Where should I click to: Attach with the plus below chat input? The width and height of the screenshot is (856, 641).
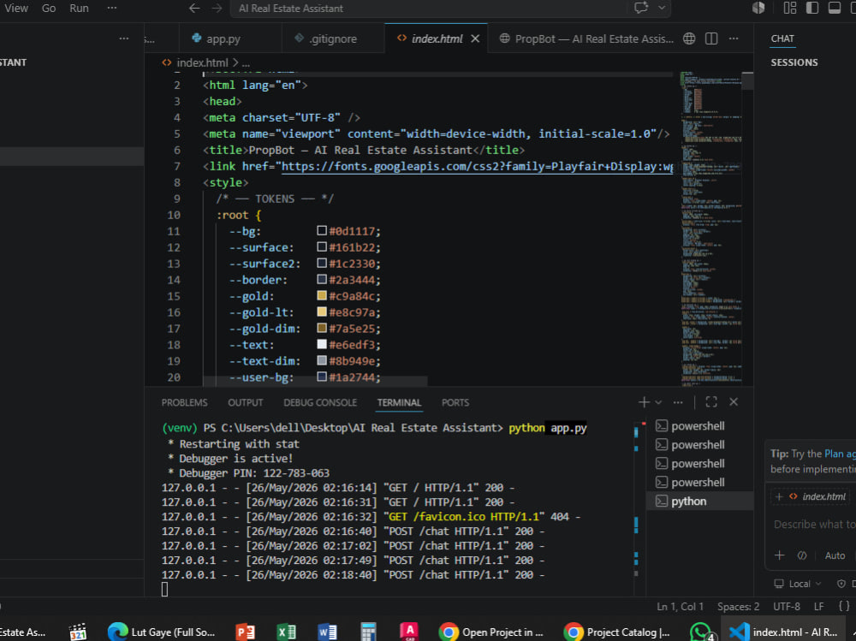tap(780, 555)
